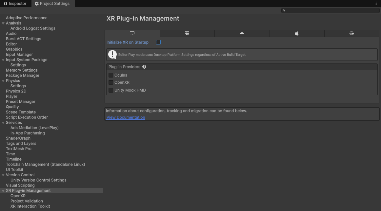The image size is (381, 211).
Task: Select the Services category row
Action: pyautogui.click(x=51, y=123)
